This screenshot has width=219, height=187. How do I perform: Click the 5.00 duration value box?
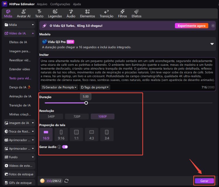tap(86, 97)
